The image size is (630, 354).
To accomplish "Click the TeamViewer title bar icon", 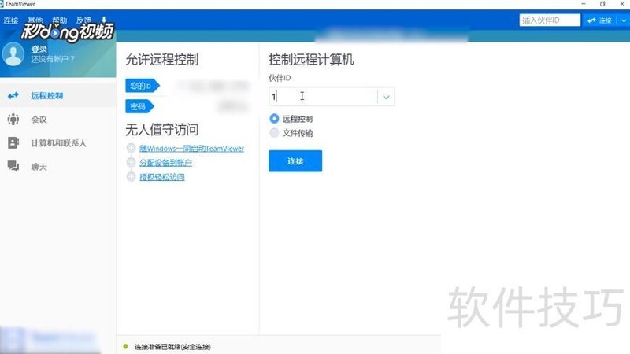I will (x=2, y=4).
